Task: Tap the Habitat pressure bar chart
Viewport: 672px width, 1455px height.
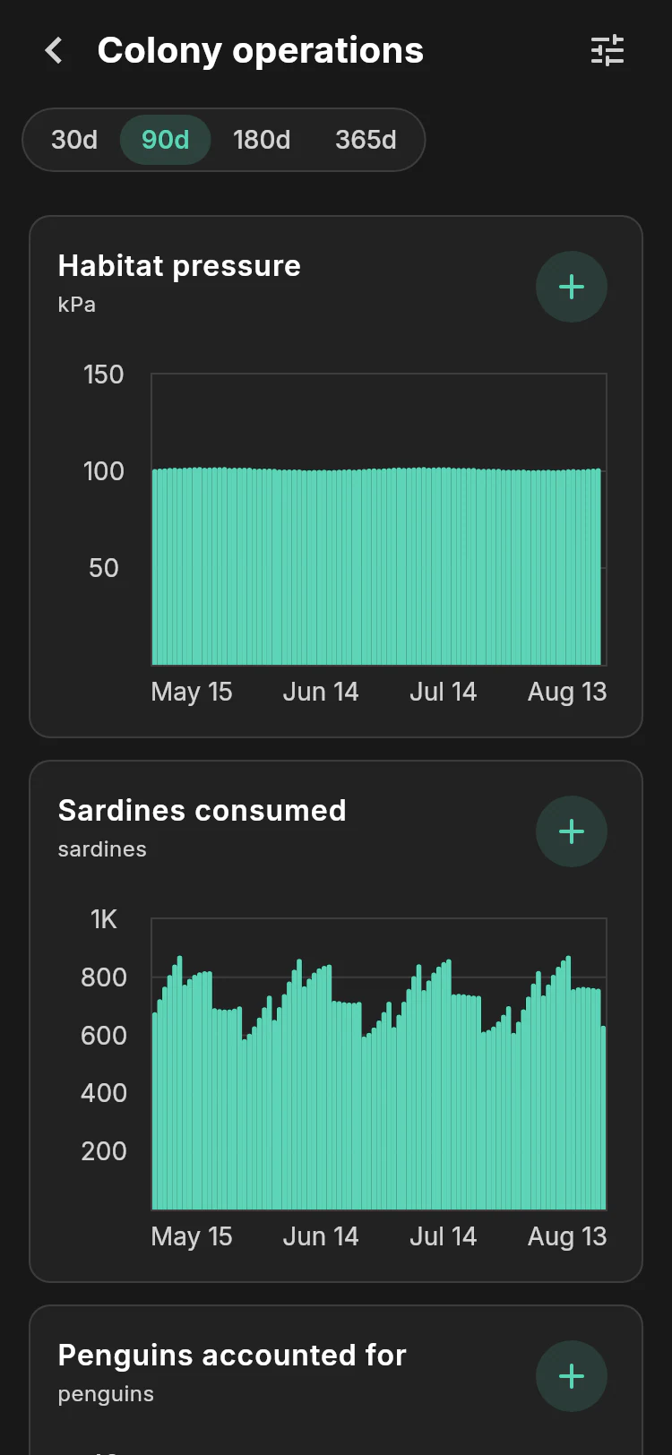Action: [x=379, y=520]
